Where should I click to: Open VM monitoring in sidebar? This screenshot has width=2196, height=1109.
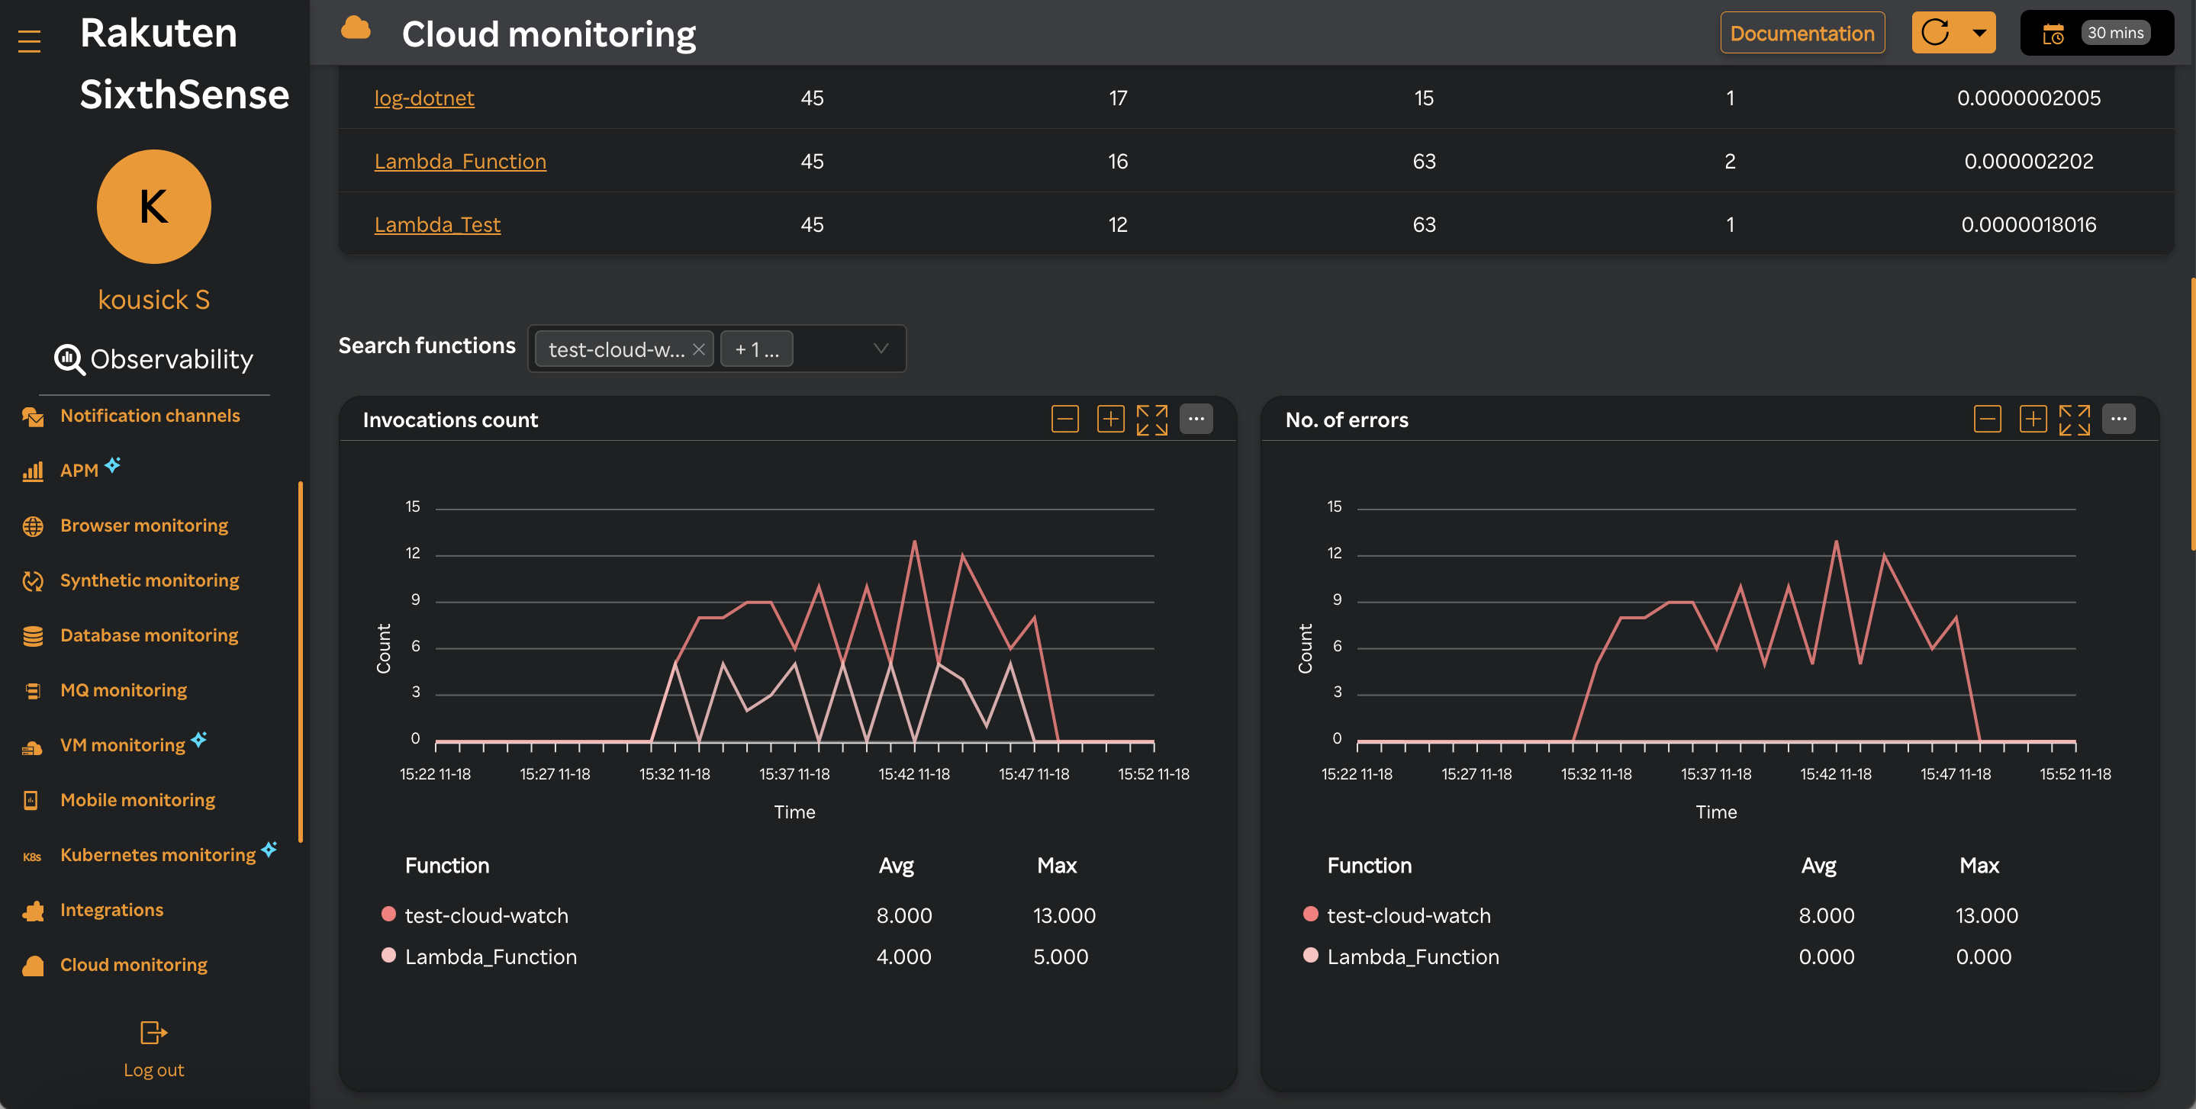[x=123, y=745]
